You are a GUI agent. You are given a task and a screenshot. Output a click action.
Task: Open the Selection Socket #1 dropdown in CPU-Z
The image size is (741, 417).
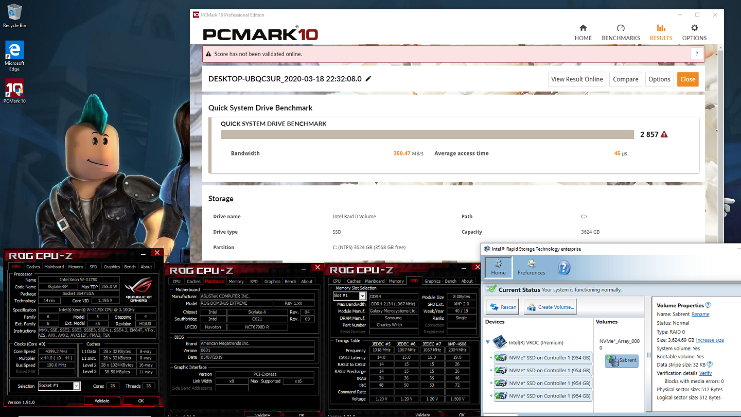click(x=76, y=386)
